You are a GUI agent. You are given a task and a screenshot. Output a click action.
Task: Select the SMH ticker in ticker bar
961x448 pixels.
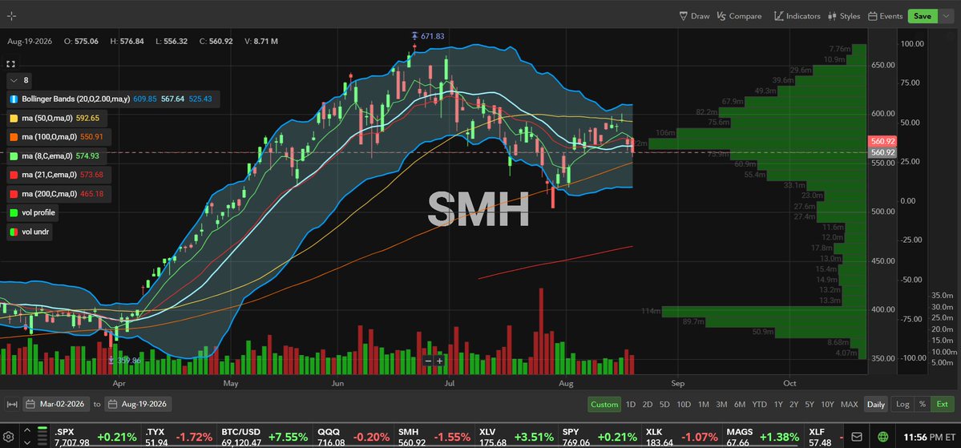(x=434, y=437)
